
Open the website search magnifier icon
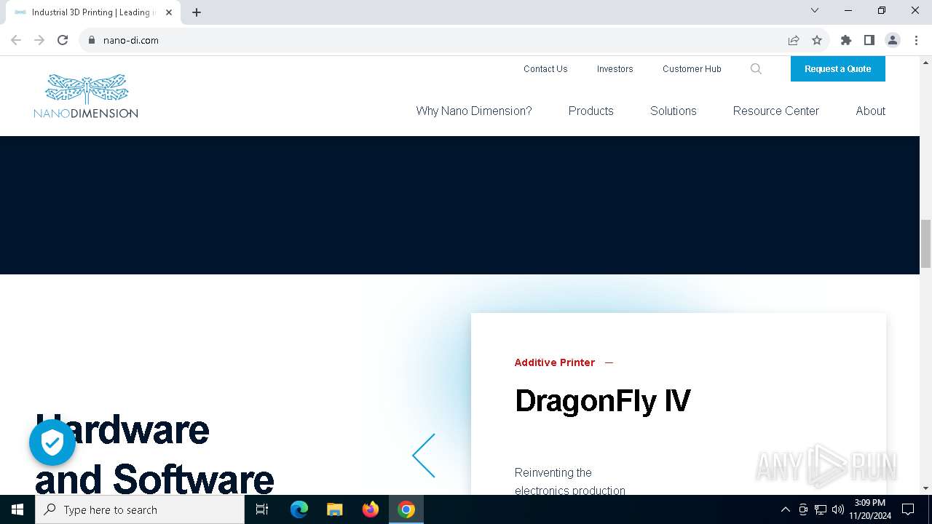tap(756, 69)
